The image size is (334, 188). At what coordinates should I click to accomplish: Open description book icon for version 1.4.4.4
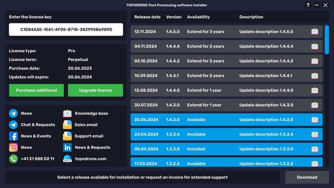314,46
